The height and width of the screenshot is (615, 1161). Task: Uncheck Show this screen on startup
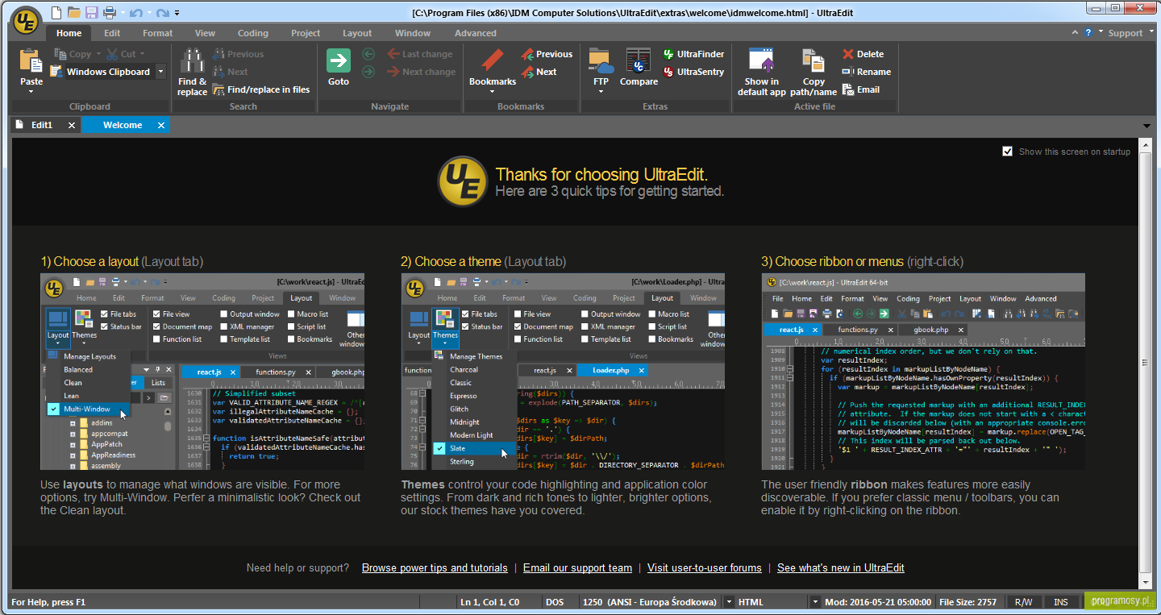(1007, 152)
